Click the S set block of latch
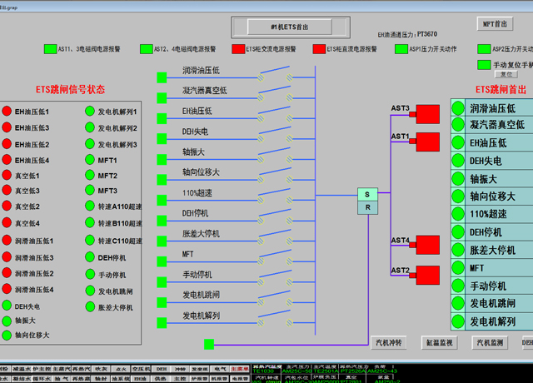Screen dimensions: 533x383 click(367, 194)
